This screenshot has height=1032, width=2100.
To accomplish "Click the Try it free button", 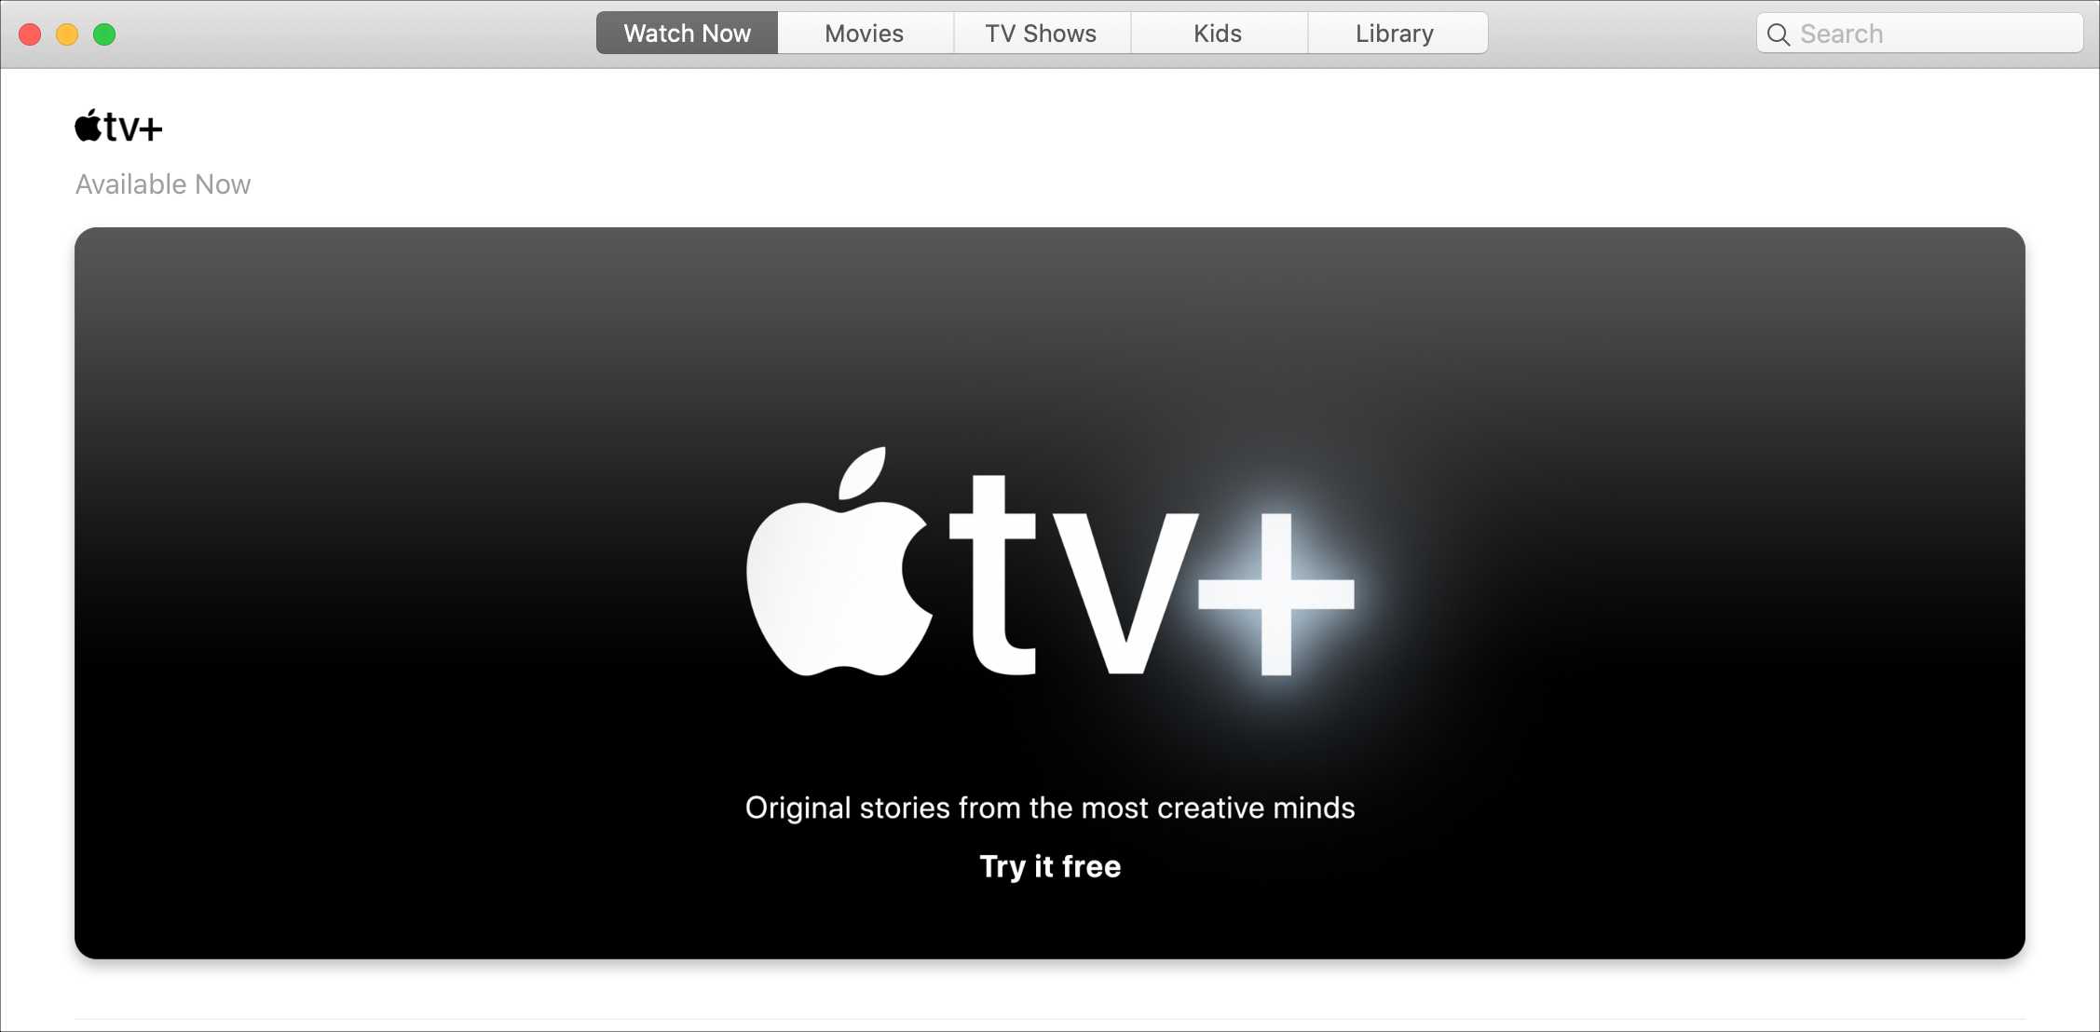I will [x=1050, y=864].
